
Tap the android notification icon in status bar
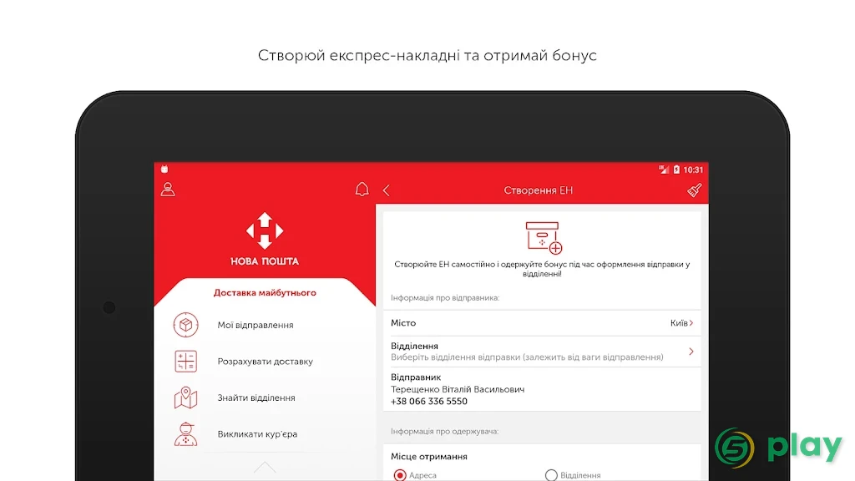tap(164, 169)
